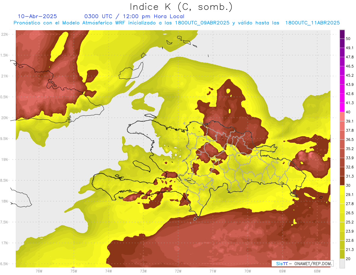Click the colorbar value "45.2"
The height and width of the screenshot is (275, 356).
tap(350, 75)
